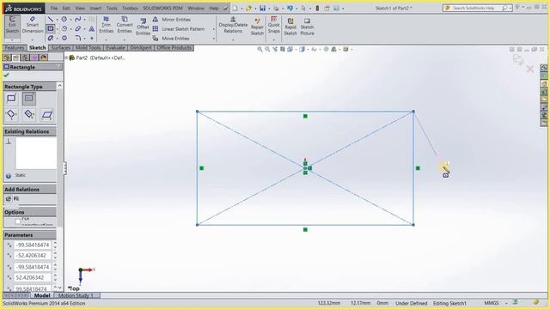Switch to the Features tab
550x309 pixels.
click(15, 48)
